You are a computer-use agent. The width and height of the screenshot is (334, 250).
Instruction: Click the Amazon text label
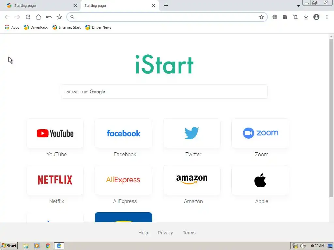pyautogui.click(x=193, y=201)
